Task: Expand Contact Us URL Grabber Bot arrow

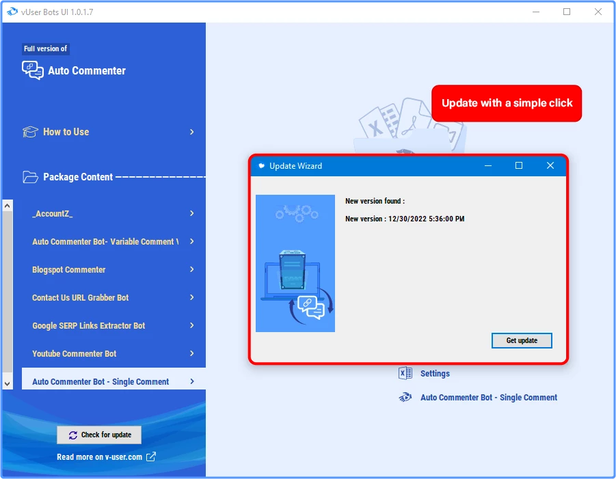Action: click(x=191, y=297)
